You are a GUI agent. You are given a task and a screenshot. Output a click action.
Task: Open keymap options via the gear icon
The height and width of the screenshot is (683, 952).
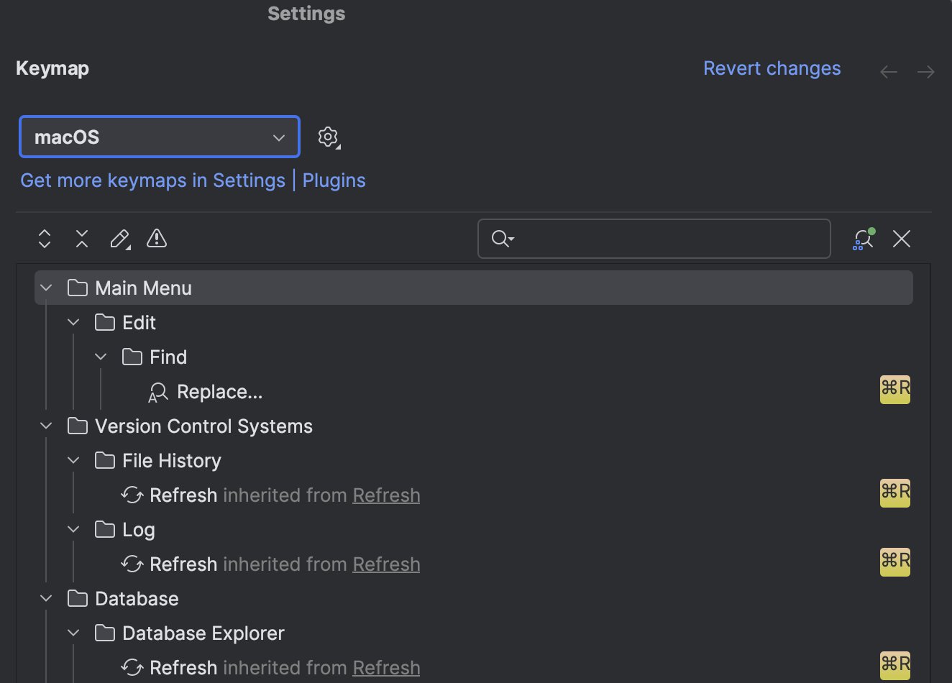[x=328, y=137]
